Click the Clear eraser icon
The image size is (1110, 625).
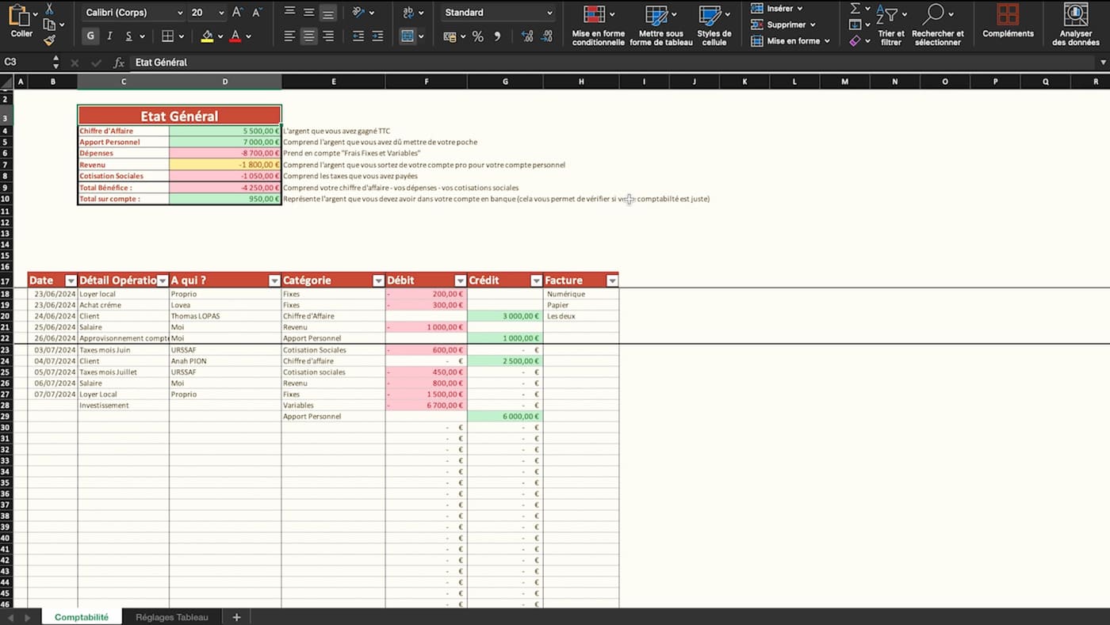tap(855, 41)
